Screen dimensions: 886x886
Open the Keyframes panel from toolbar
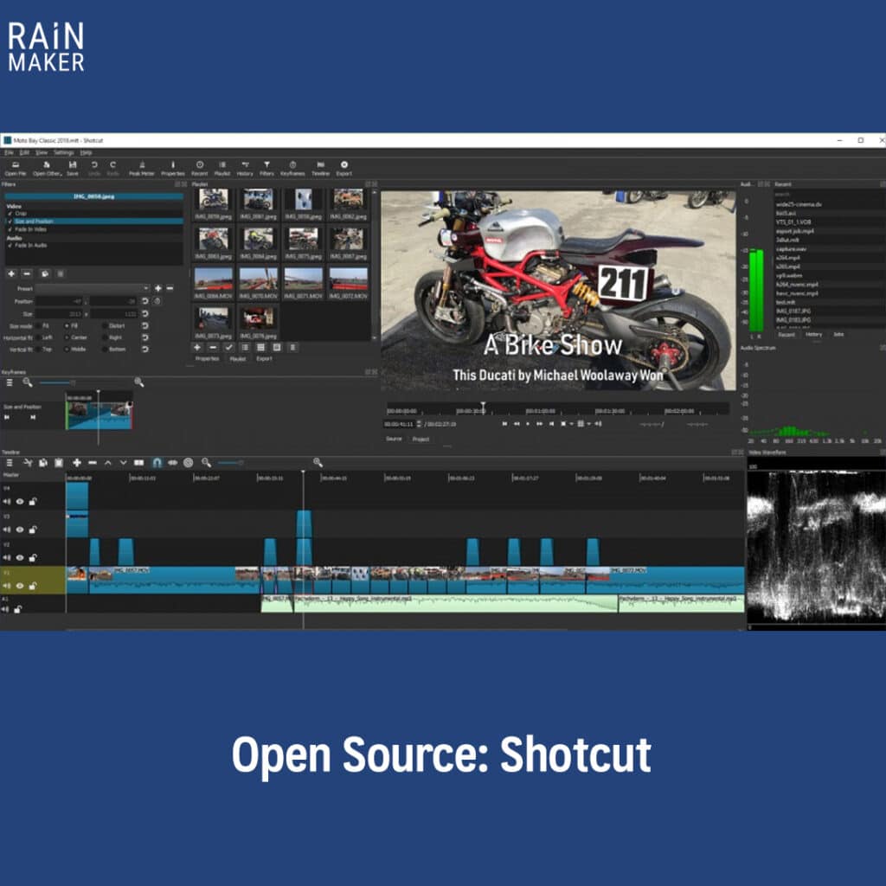pos(292,168)
